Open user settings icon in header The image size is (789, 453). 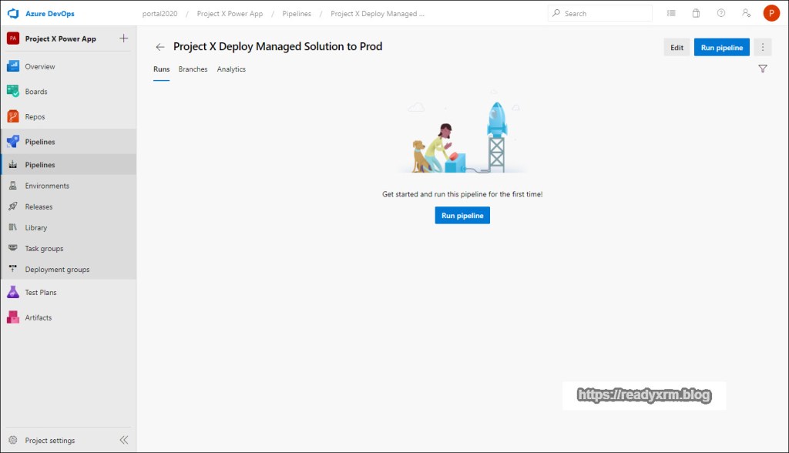pos(746,14)
